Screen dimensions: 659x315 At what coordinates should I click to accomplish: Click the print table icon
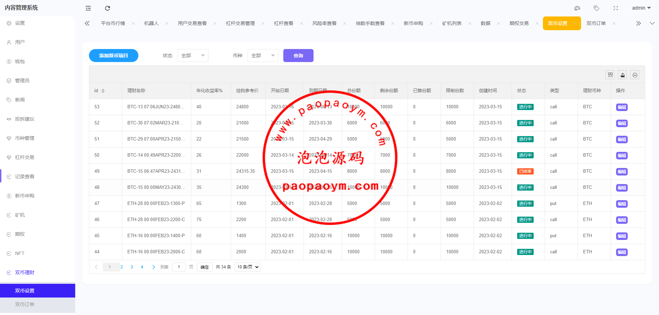(635, 75)
